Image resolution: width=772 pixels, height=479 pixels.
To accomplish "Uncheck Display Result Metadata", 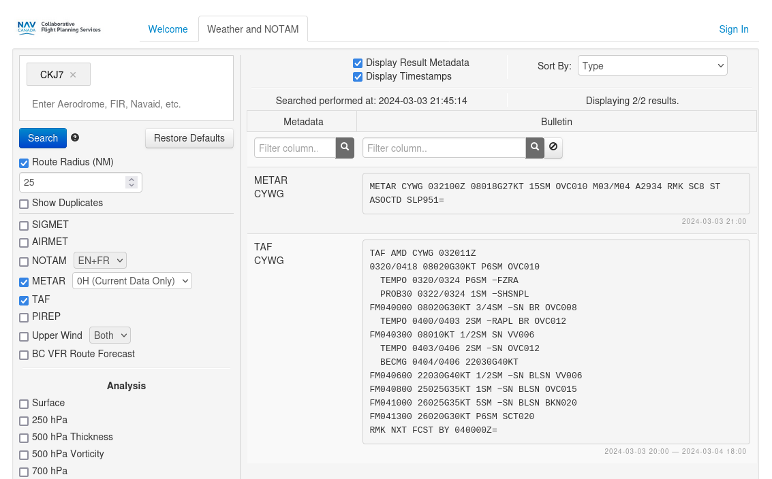I will pos(358,63).
